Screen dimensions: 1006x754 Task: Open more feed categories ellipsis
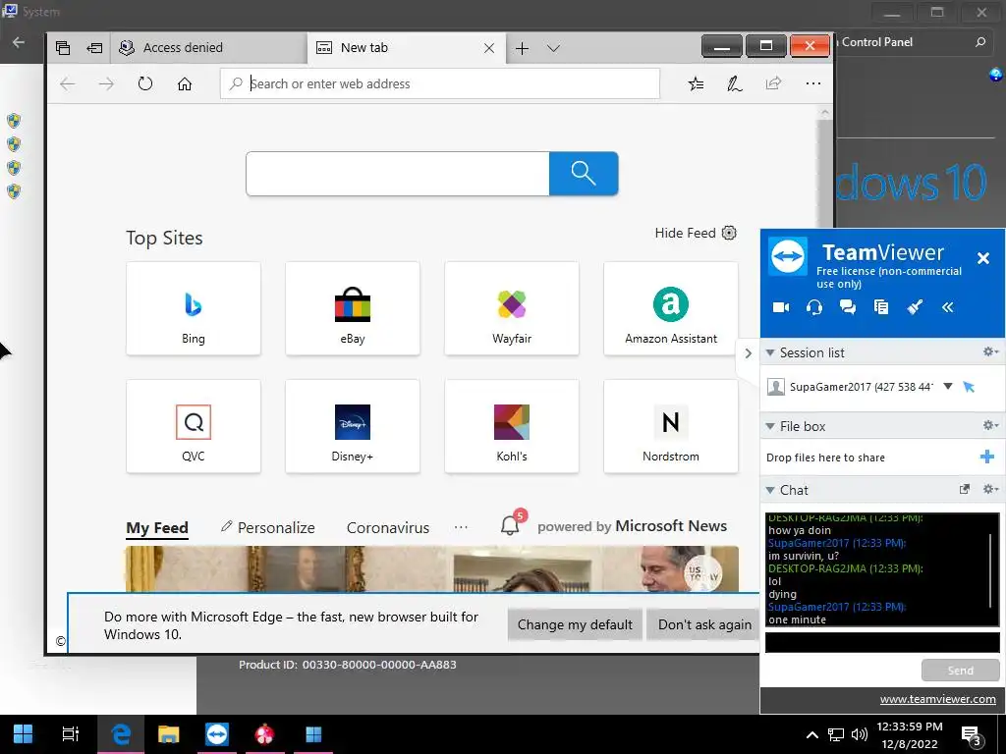coord(461,527)
